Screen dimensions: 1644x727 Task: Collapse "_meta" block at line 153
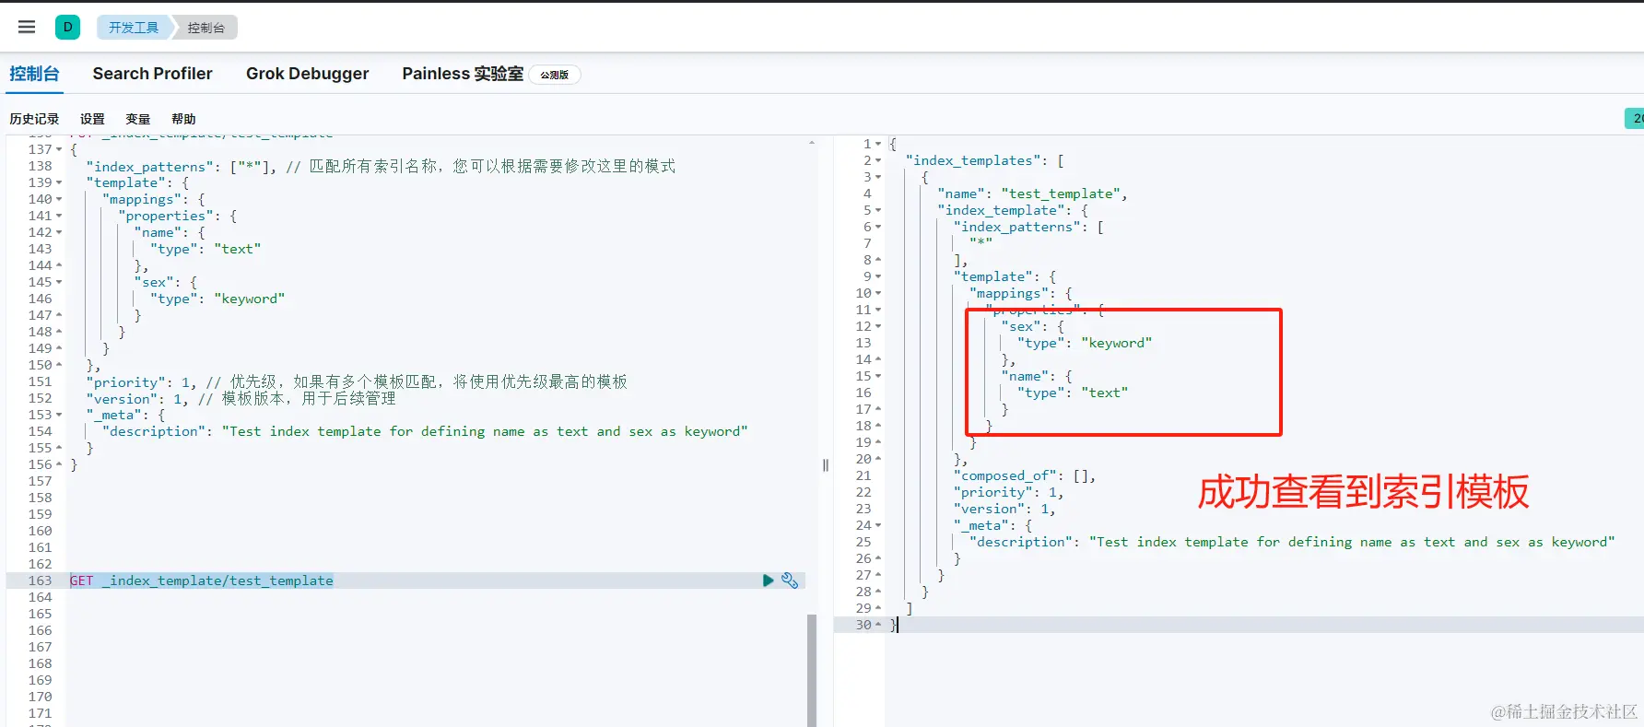59,415
